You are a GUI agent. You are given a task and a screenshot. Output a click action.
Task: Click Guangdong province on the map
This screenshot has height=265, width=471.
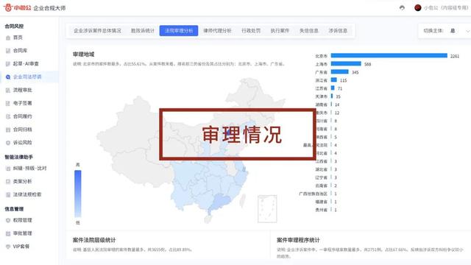click(220, 201)
